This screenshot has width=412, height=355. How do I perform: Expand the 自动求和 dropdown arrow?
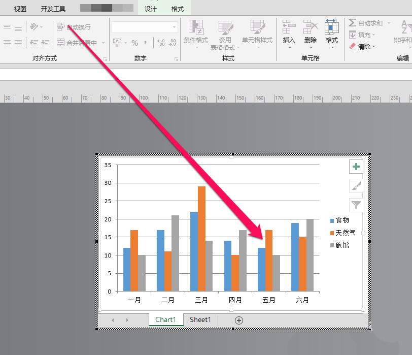pyautogui.click(x=389, y=23)
